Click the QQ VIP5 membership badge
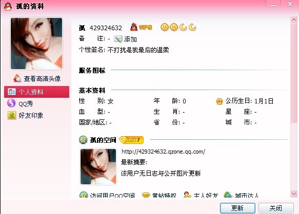Image resolution: width=299 pixels, height=214 pixels. pyautogui.click(x=141, y=27)
